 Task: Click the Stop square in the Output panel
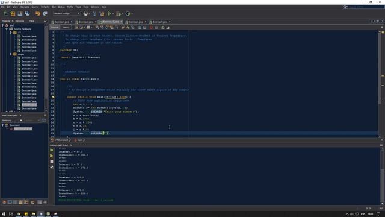(x=52, y=162)
